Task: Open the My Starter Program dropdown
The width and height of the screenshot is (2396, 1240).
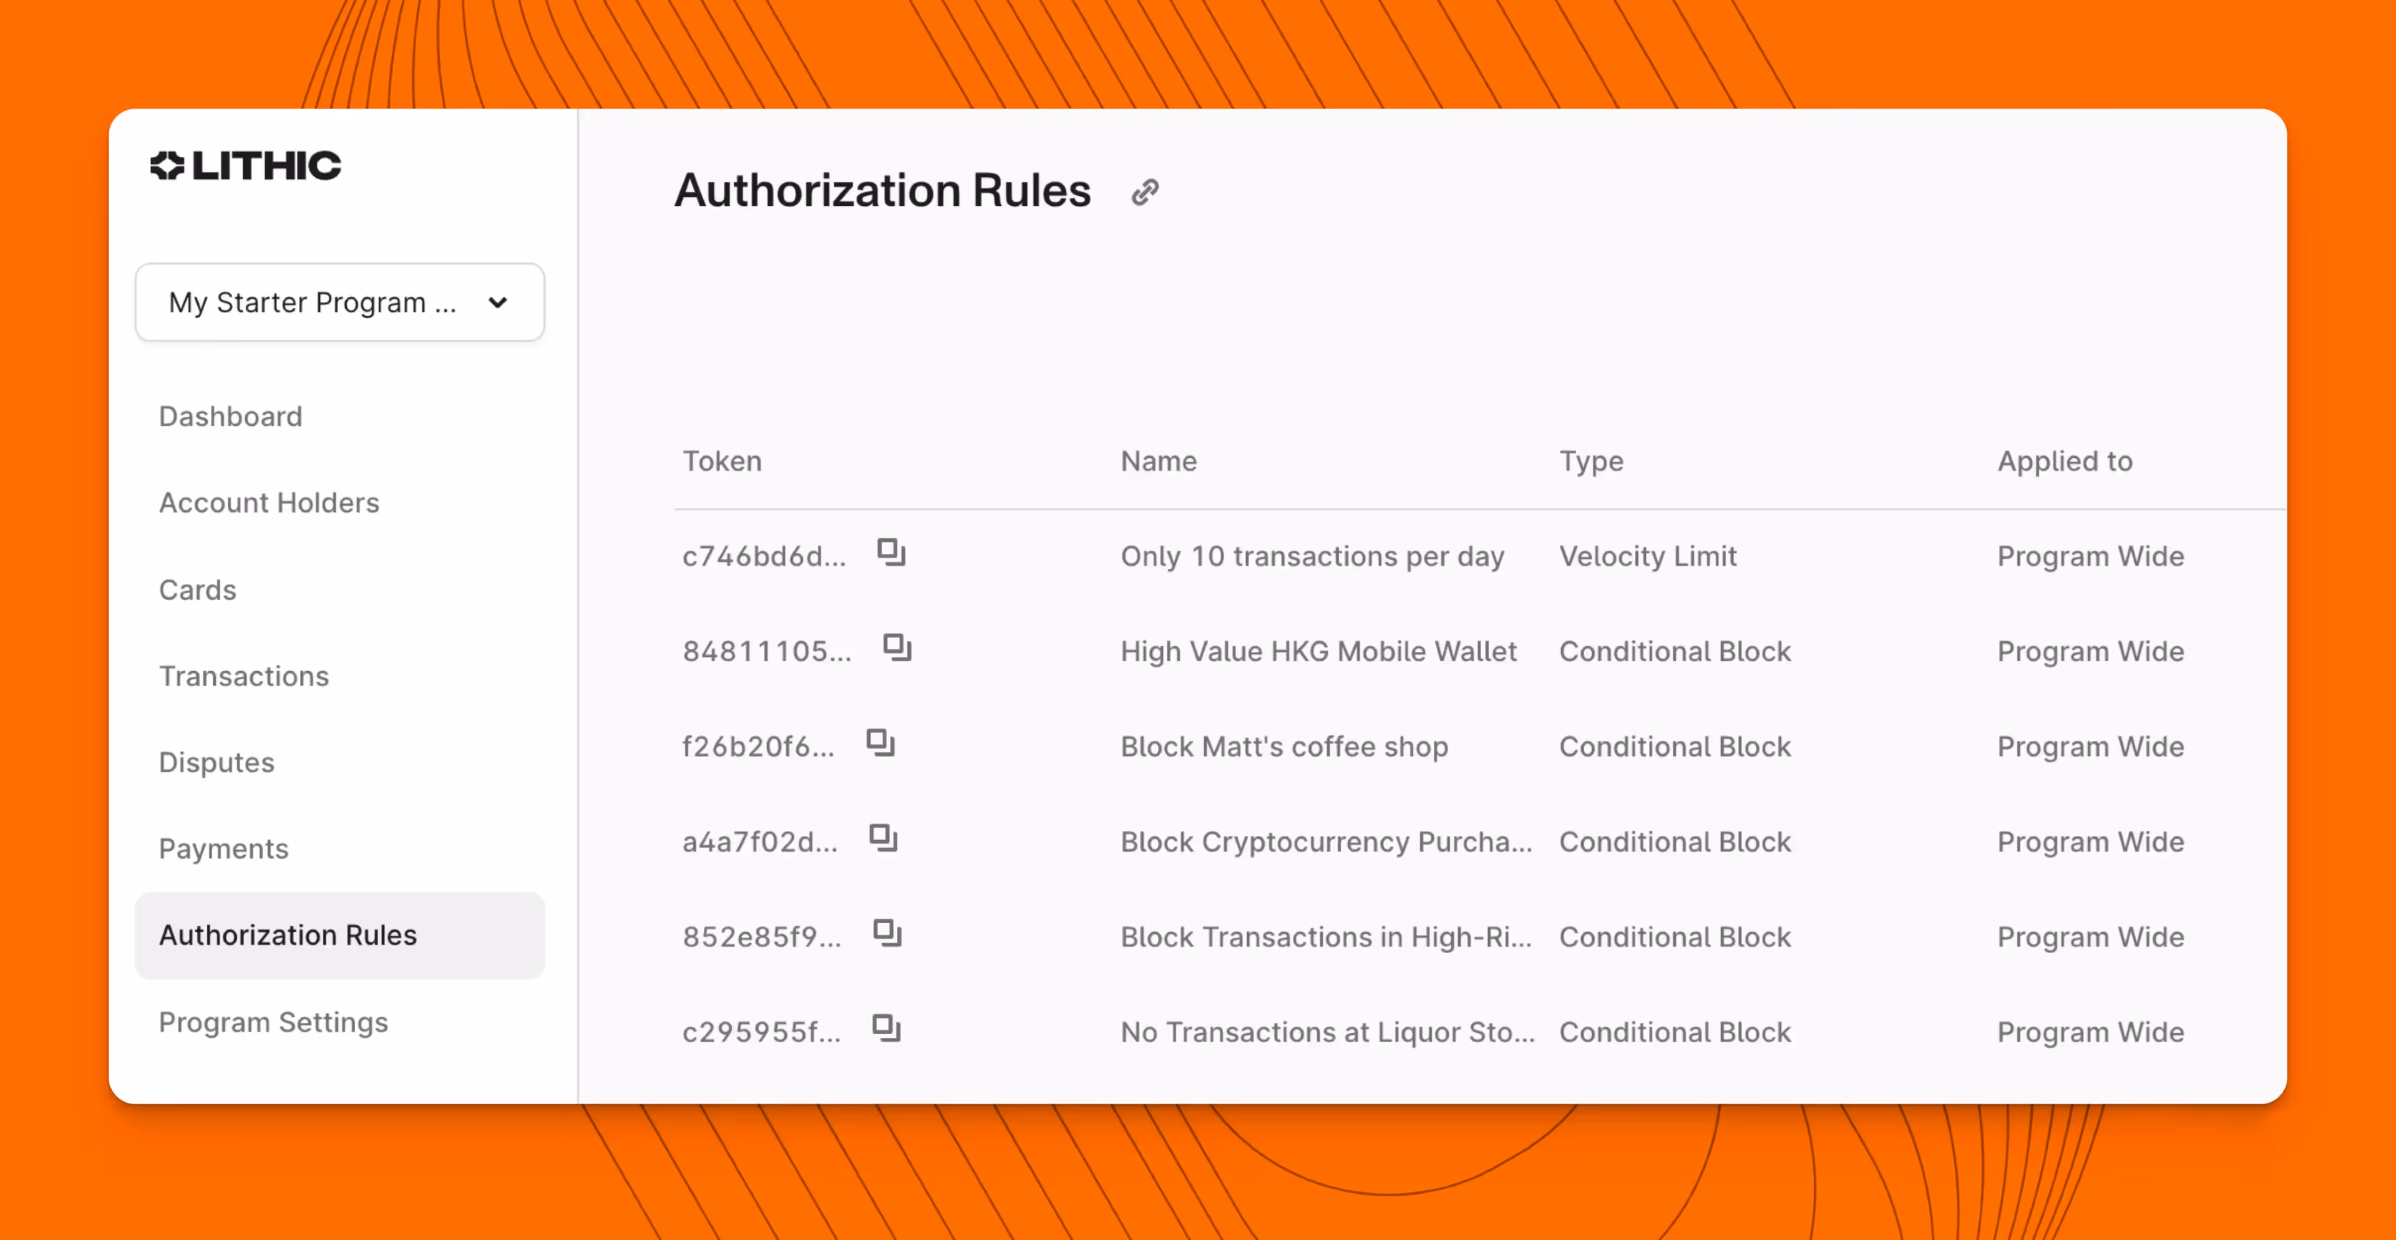Action: pyautogui.click(x=339, y=302)
